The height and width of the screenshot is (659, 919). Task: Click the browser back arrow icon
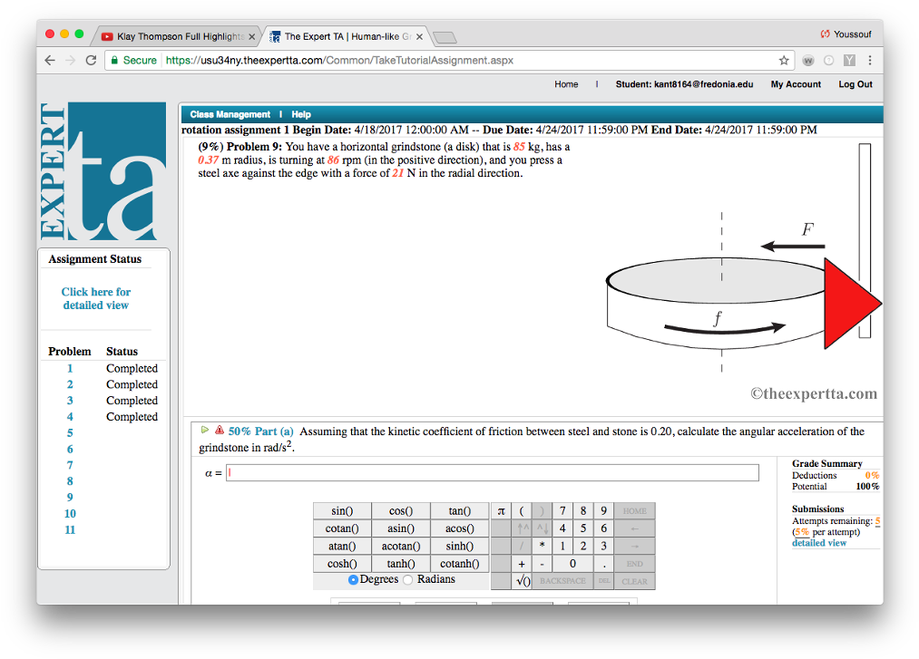tap(50, 61)
